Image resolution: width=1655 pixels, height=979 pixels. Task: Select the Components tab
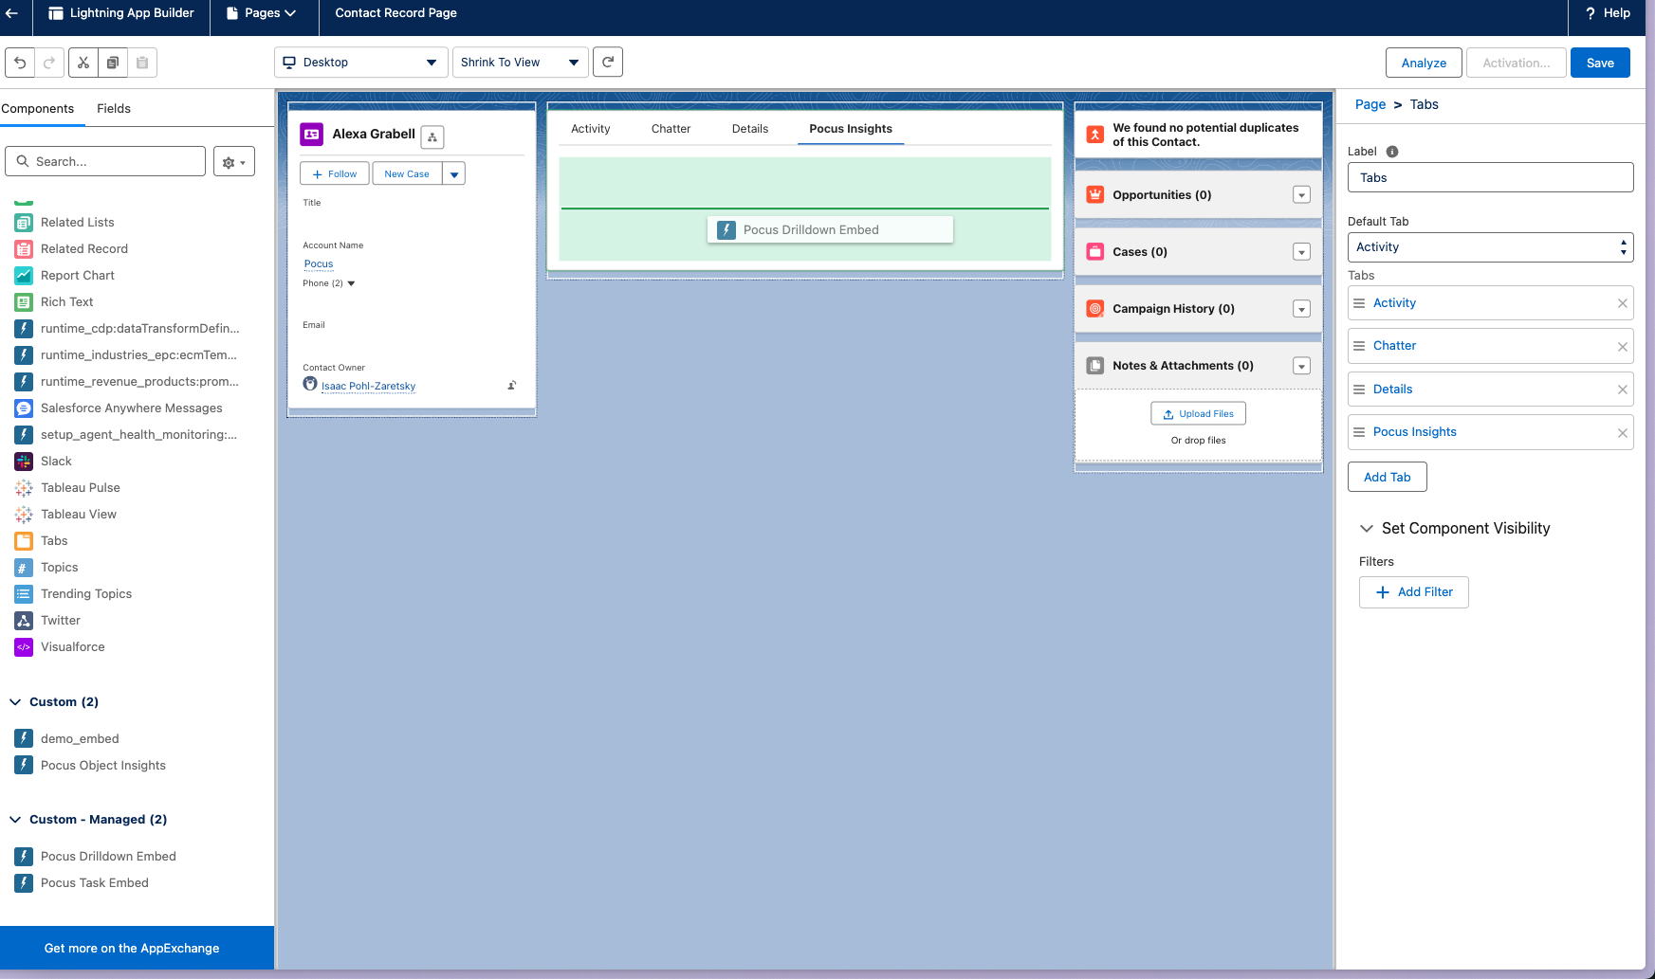coord(38,109)
